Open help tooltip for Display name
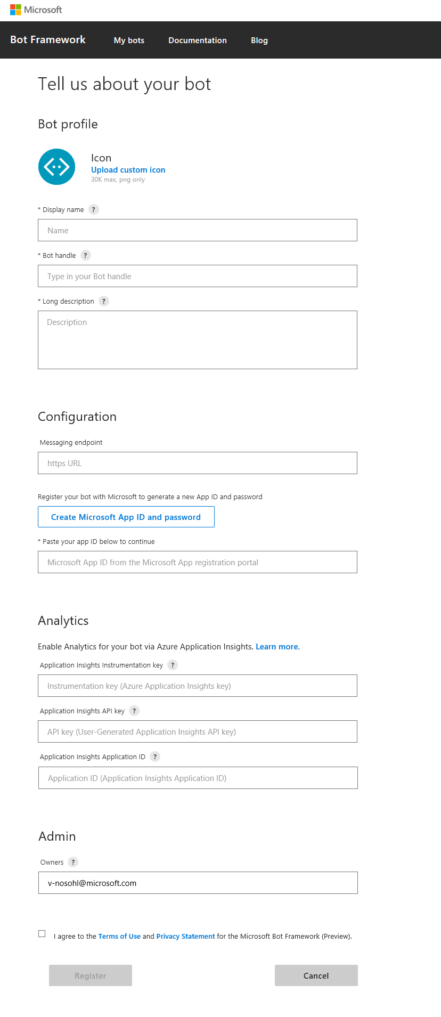Screen dimensions: 441x1017 pos(94,209)
